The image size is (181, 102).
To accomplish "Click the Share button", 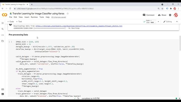I will pos(162,15).
